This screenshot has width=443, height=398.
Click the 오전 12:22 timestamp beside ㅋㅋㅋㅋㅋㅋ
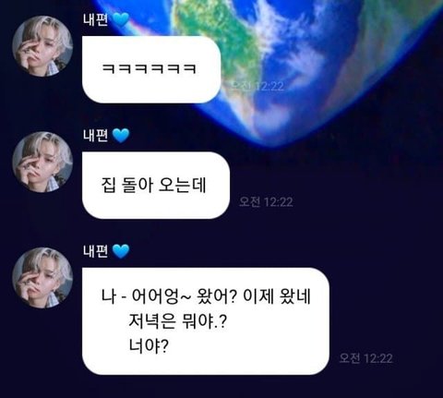tap(257, 86)
